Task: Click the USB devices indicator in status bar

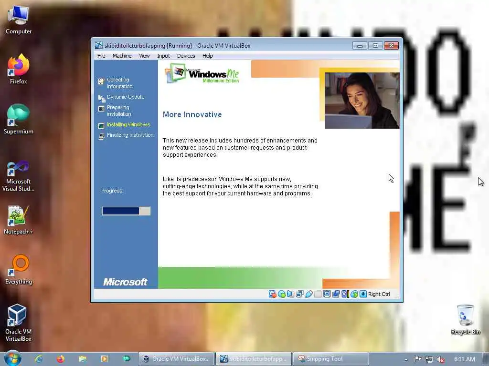Action: tap(309, 294)
